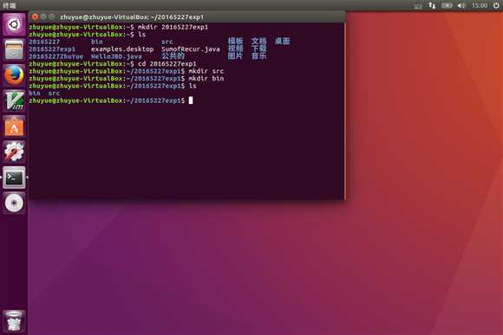This screenshot has height=335, width=503.
Task: Launch Firefox web browser from the dock
Action: [14, 75]
